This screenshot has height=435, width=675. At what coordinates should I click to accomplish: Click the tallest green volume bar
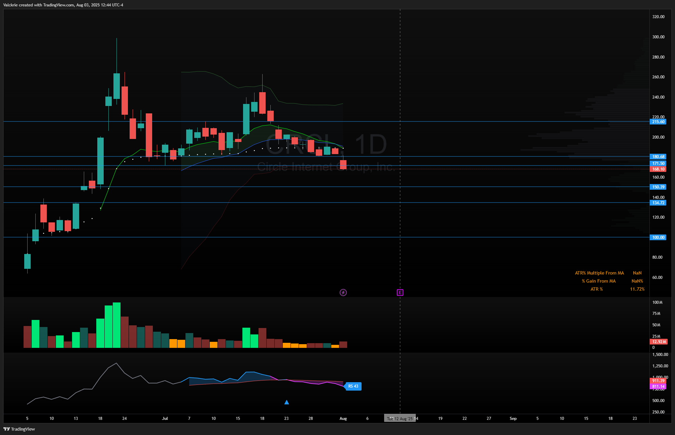coord(116,325)
